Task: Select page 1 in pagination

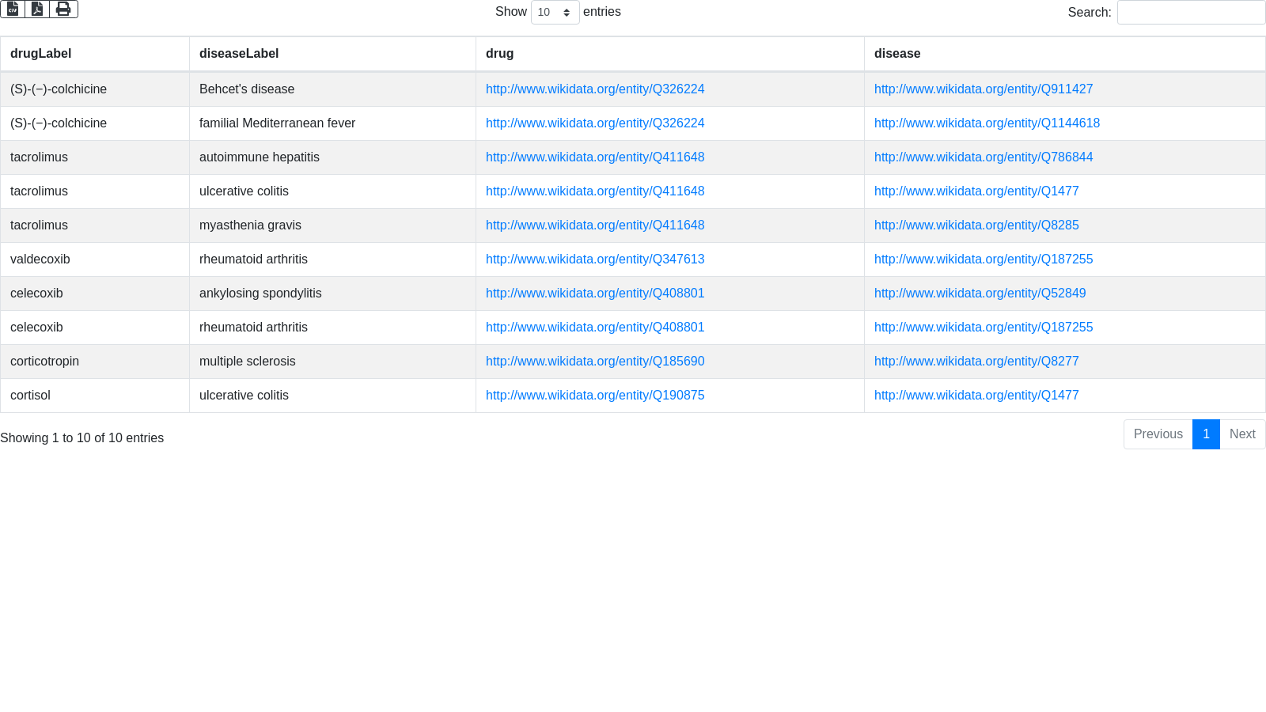Action: 1206,434
